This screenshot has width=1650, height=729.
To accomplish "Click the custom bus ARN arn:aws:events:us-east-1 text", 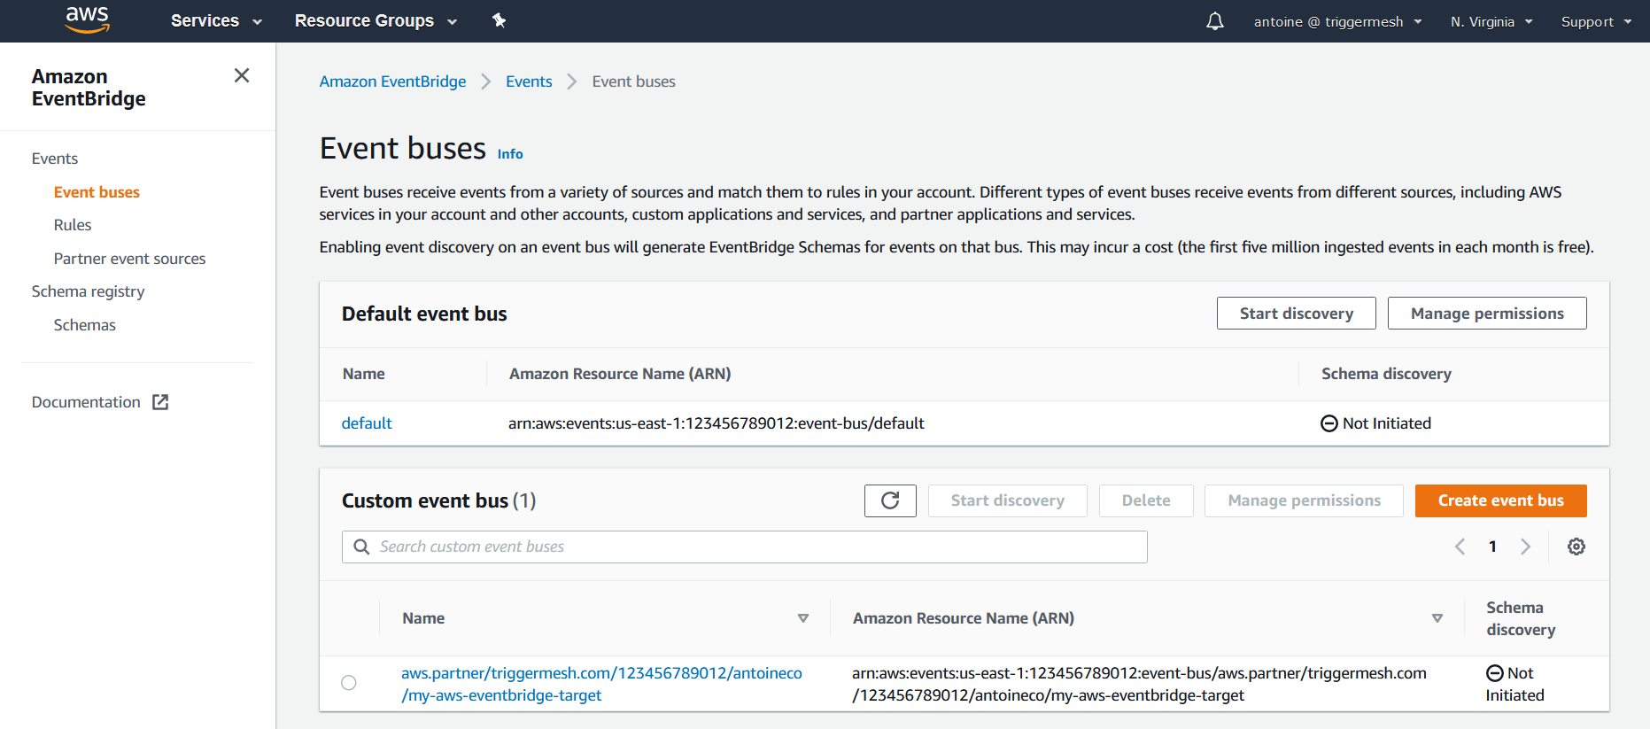I will coord(1139,684).
